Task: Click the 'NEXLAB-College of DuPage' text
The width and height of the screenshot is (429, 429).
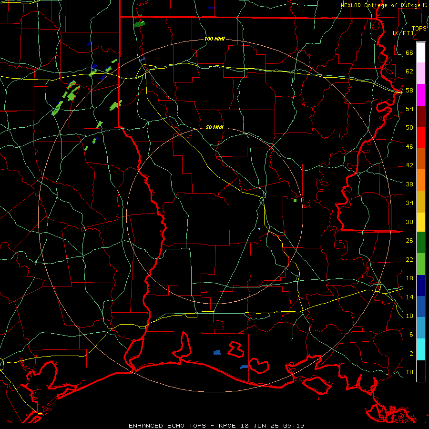Action: (x=381, y=5)
